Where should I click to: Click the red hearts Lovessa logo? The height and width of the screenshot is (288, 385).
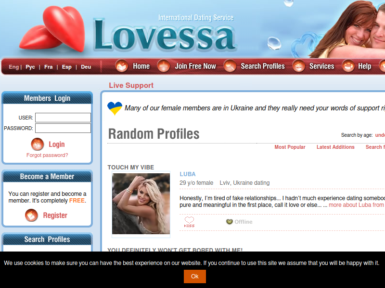pyautogui.click(x=53, y=28)
